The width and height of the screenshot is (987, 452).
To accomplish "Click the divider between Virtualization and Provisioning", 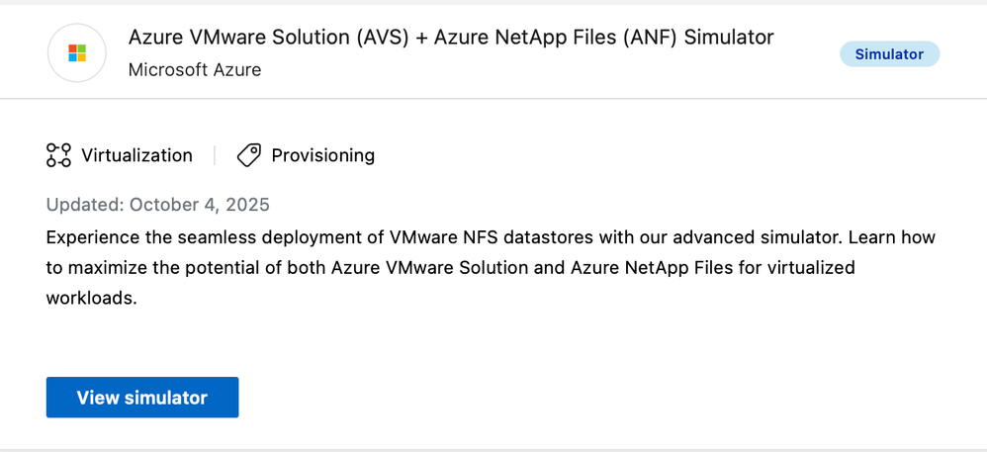I will (x=215, y=155).
